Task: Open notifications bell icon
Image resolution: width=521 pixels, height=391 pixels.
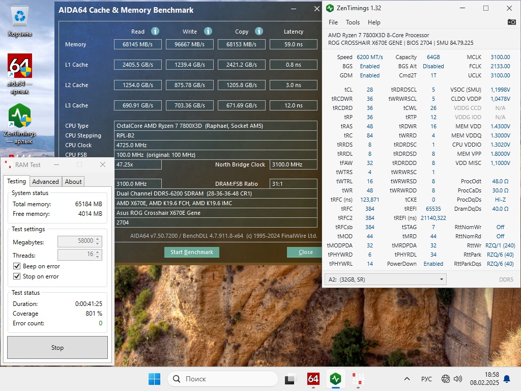Action: click(507, 379)
